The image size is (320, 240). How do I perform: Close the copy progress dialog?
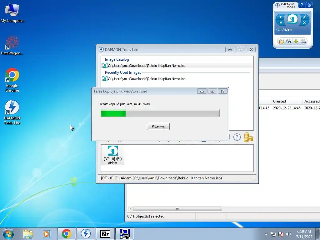[x=222, y=91]
